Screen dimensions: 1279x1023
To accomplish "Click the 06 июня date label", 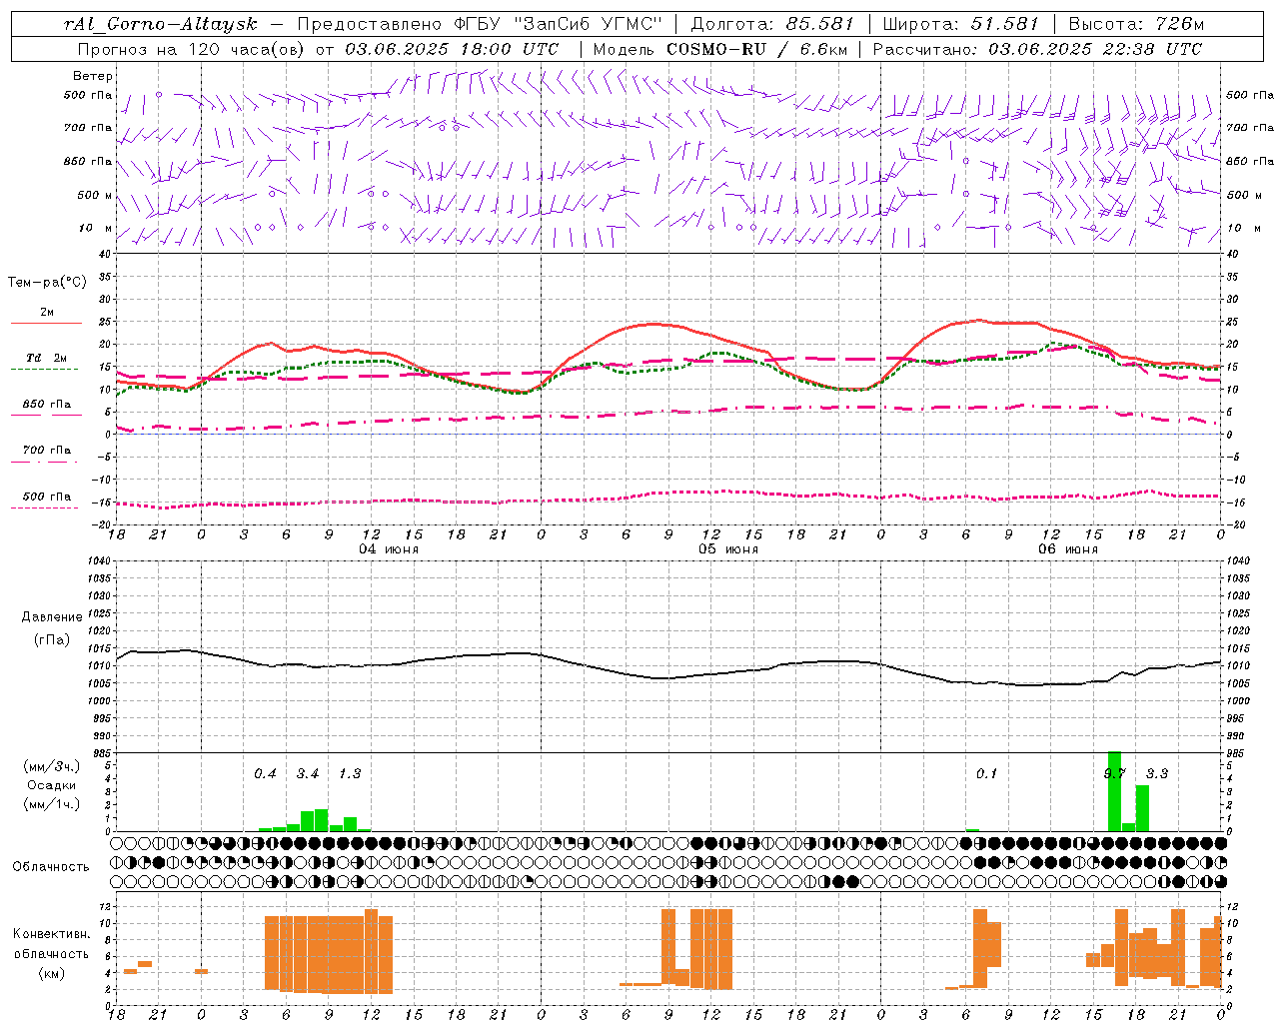I will click(x=1068, y=549).
